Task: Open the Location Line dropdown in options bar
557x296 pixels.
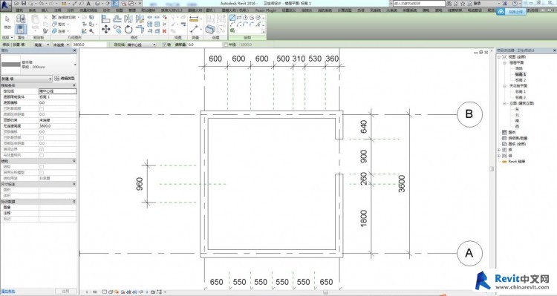Action: point(141,45)
